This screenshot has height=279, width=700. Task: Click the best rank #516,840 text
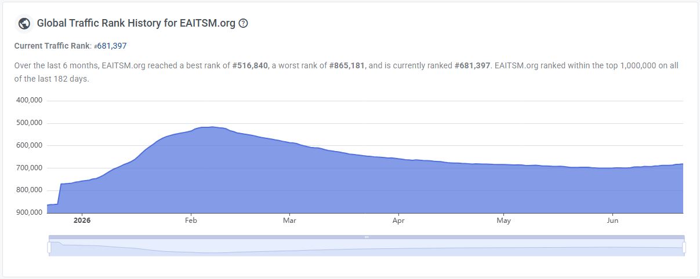[x=250, y=65]
